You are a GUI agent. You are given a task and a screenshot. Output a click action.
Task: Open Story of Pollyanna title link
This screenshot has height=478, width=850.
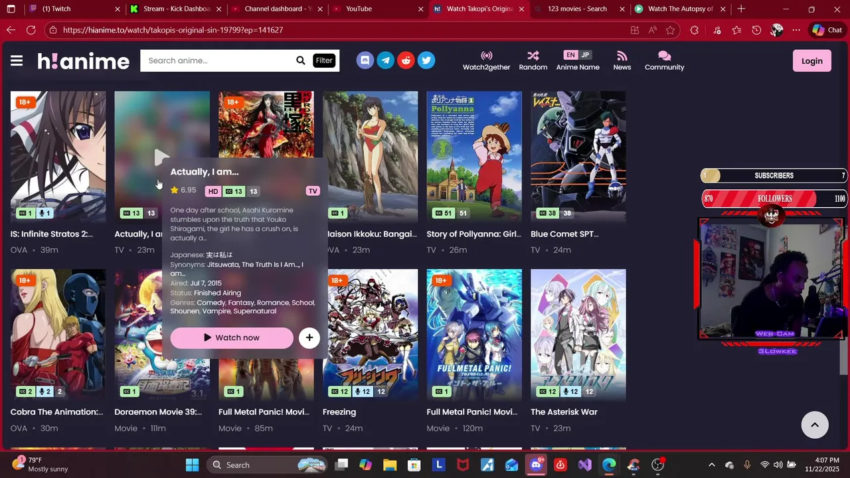pyautogui.click(x=474, y=234)
